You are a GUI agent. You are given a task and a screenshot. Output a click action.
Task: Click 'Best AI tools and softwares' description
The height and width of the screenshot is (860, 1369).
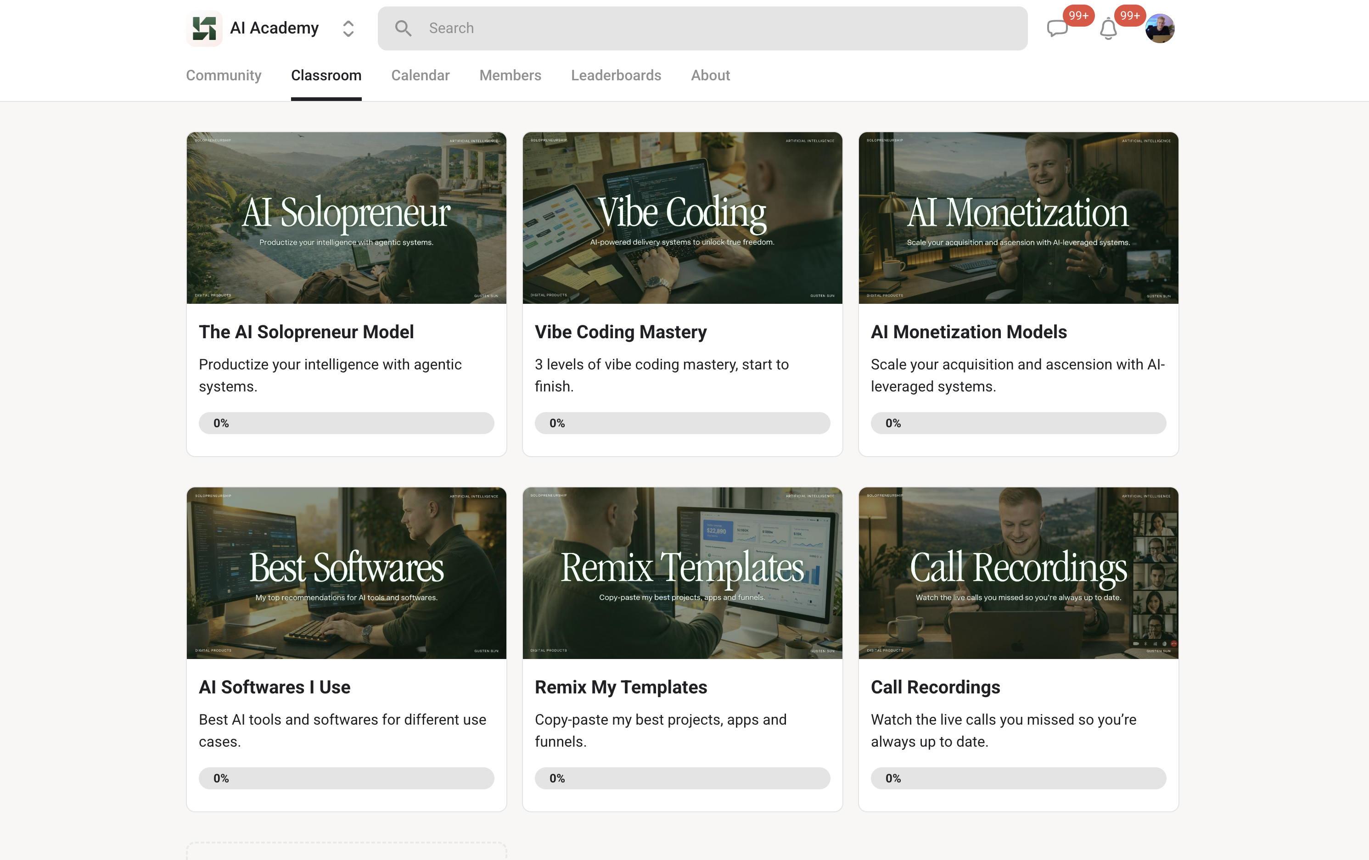pos(342,731)
